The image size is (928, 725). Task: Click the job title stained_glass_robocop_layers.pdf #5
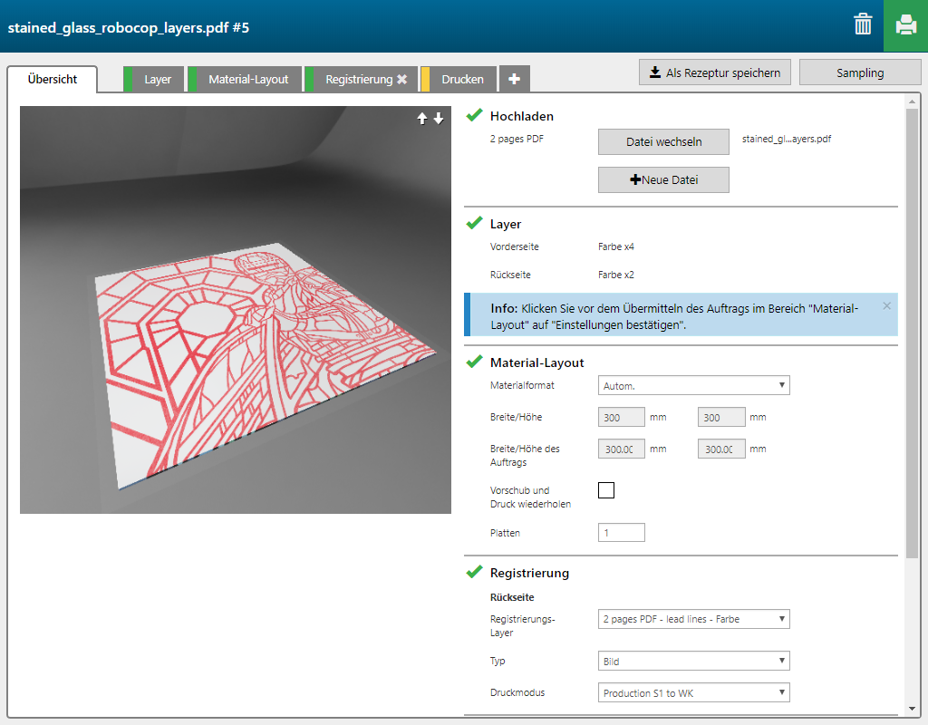pyautogui.click(x=129, y=28)
